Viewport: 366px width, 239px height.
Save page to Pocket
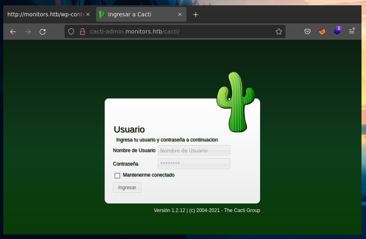tap(308, 31)
